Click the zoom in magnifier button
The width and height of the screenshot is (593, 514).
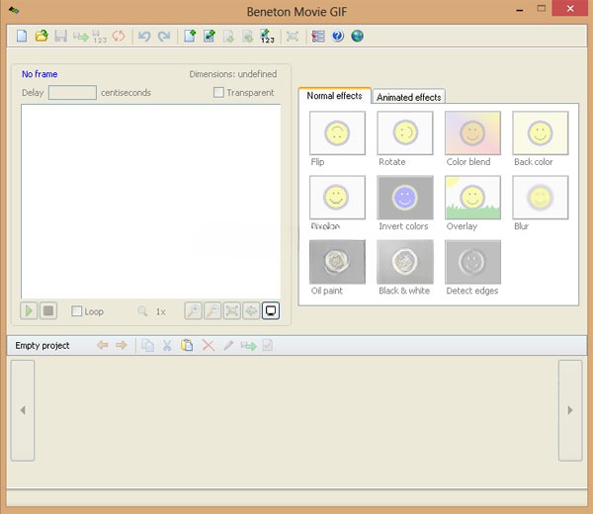tap(194, 311)
